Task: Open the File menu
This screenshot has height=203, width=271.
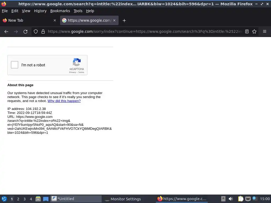Action: coord(5,11)
